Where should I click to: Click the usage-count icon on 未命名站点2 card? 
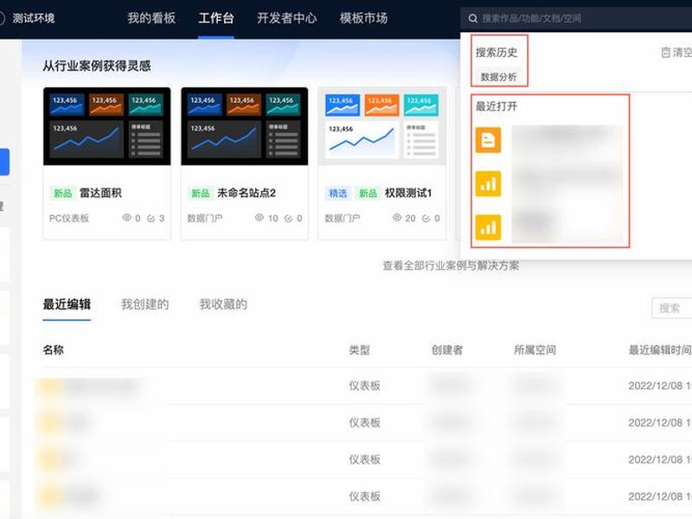(x=288, y=218)
